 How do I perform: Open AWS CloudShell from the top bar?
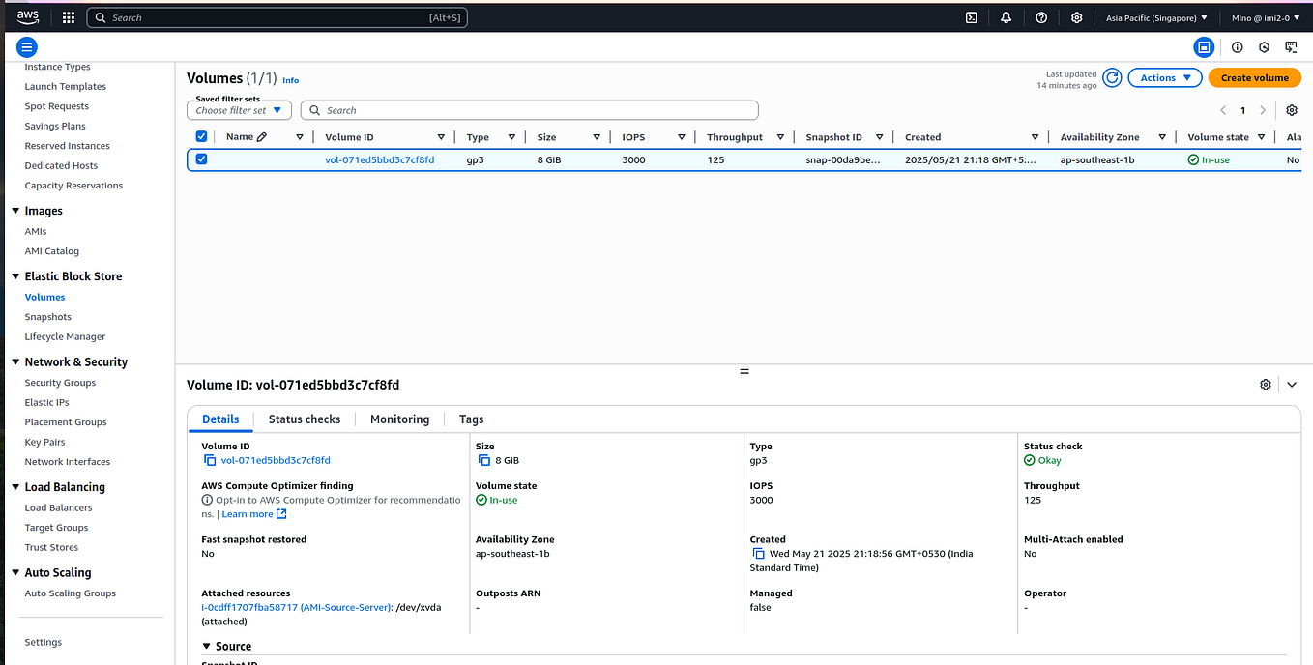pos(971,16)
